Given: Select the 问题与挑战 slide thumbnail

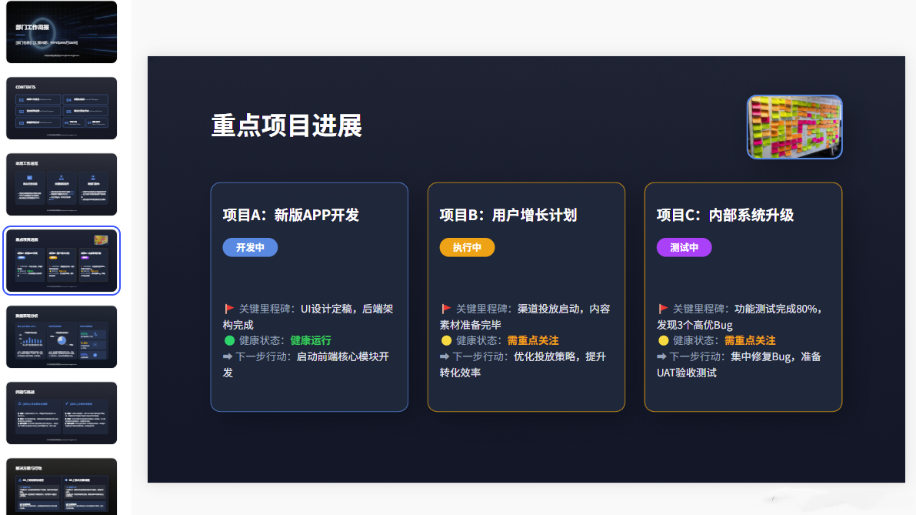Looking at the screenshot, I should point(62,413).
